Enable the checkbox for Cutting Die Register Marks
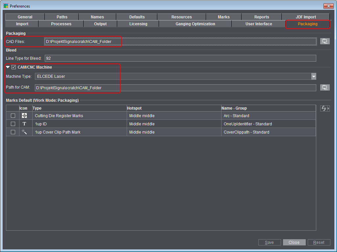337x252 pixels. (13, 115)
